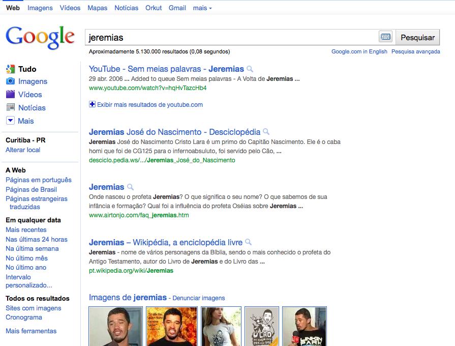
Task: Open Imagens in the top navigation bar
Action: coord(40,8)
